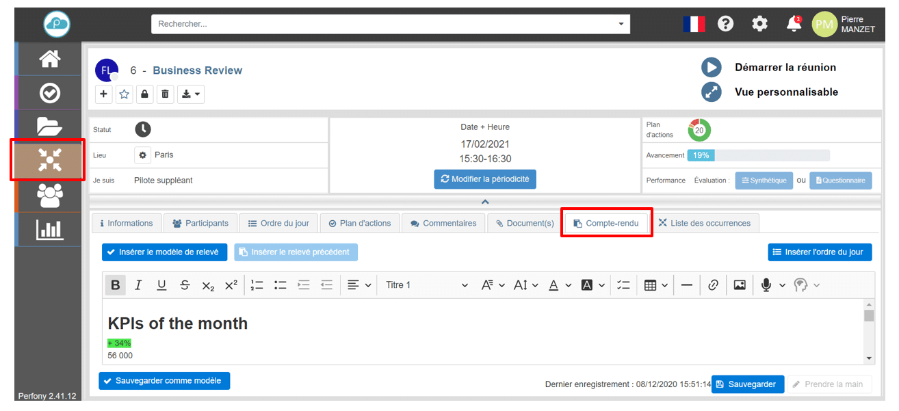Open the Participants tab
The height and width of the screenshot is (411, 899).
[200, 223]
